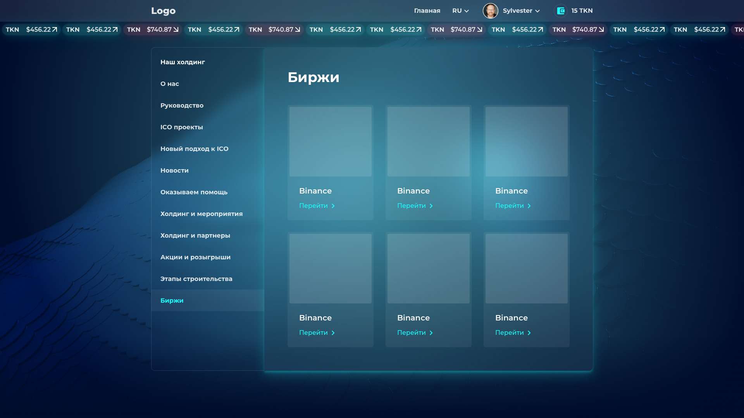Go to ICO проекты

click(208, 127)
